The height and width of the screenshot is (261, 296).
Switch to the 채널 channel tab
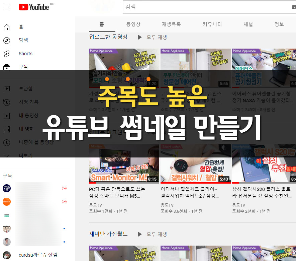(248, 24)
